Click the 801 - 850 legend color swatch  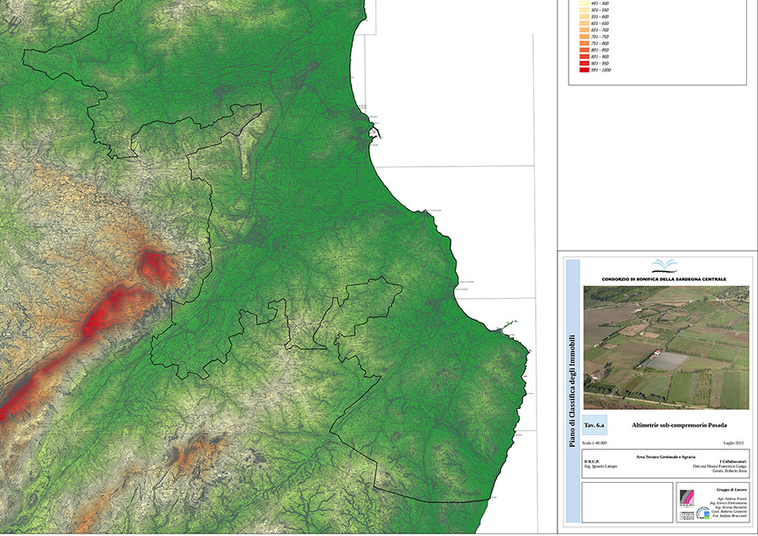tap(584, 50)
